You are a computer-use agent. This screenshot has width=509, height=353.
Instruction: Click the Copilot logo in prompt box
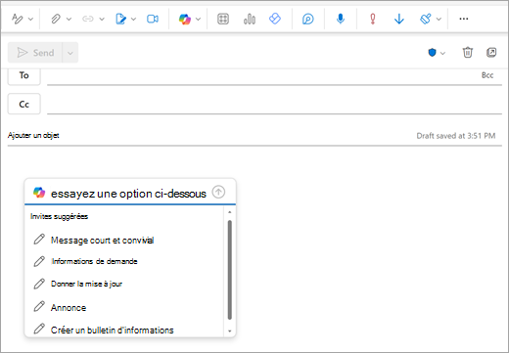[x=39, y=193]
